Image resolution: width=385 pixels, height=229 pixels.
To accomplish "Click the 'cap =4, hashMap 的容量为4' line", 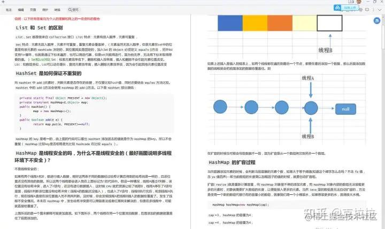I will 230,223.
